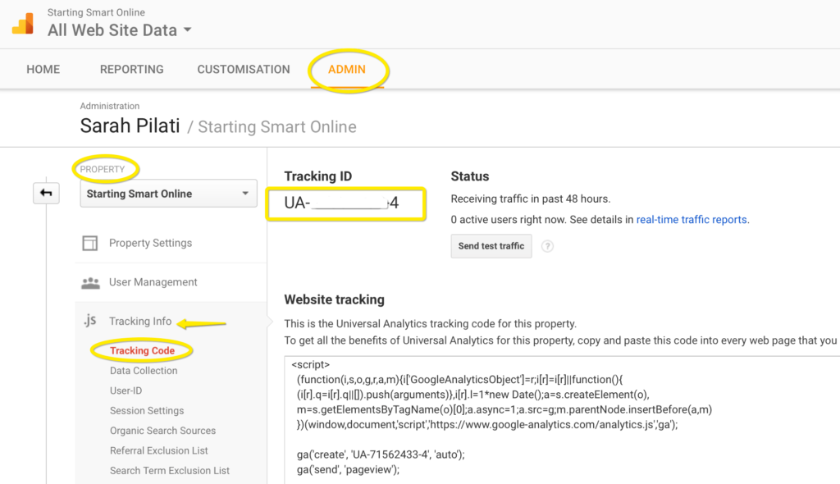Click the Google Analytics logo icon
The width and height of the screenshot is (840, 484).
point(23,24)
